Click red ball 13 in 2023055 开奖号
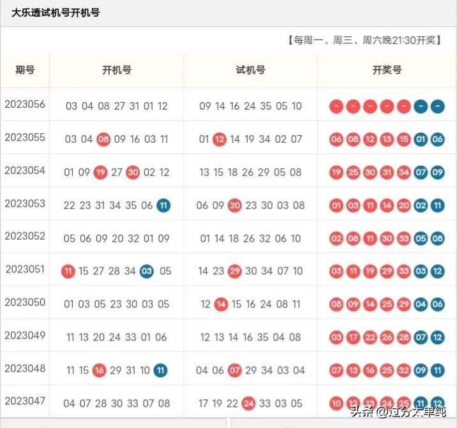Image resolution: width=457 pixels, height=428 pixels. click(387, 139)
